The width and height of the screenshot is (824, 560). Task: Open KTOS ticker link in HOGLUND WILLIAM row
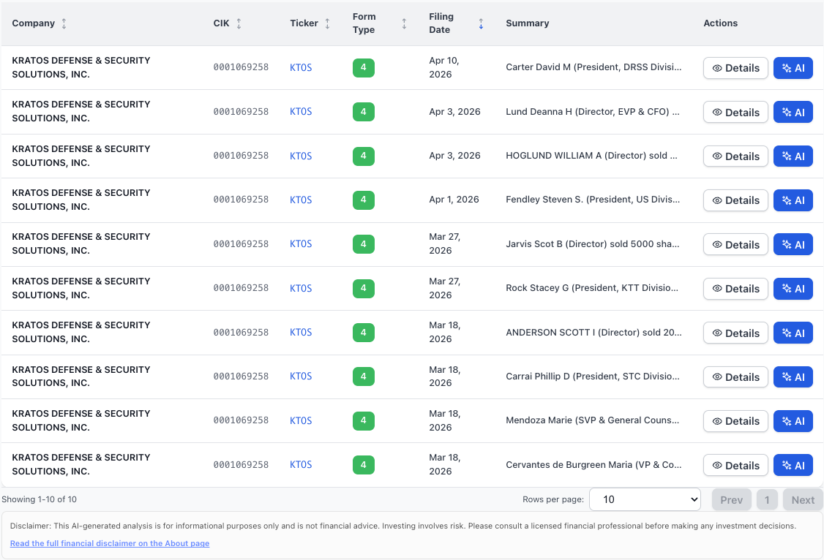pos(301,156)
